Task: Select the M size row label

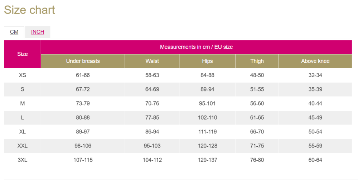Action: (22, 103)
